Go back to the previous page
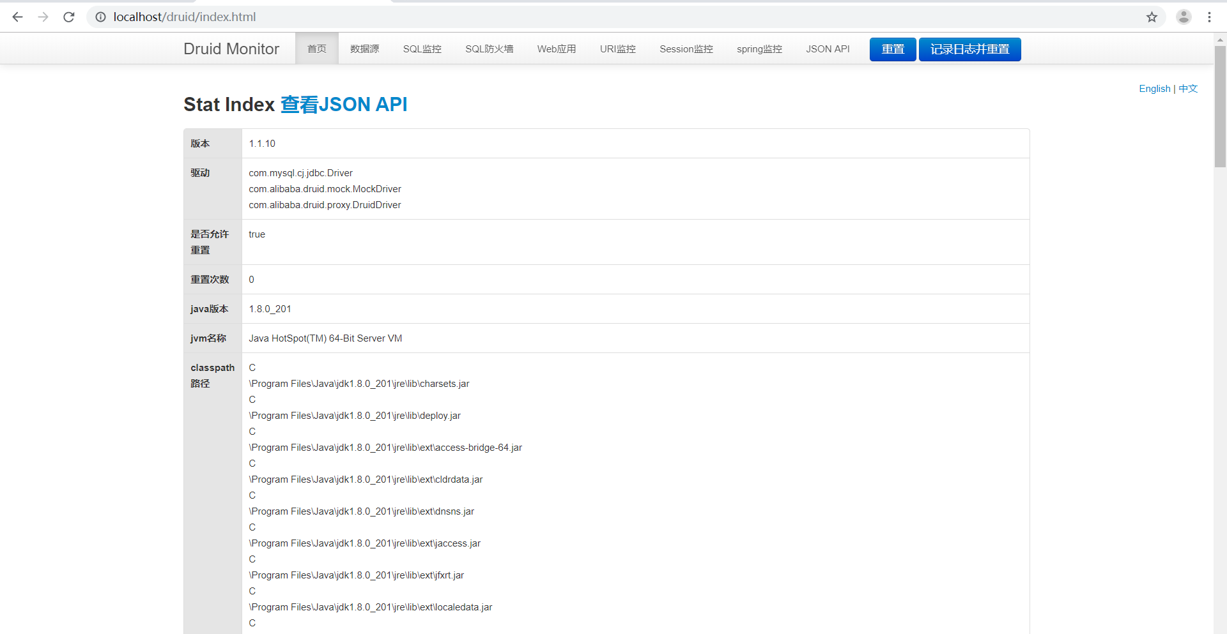This screenshot has height=634, width=1227. (x=18, y=17)
